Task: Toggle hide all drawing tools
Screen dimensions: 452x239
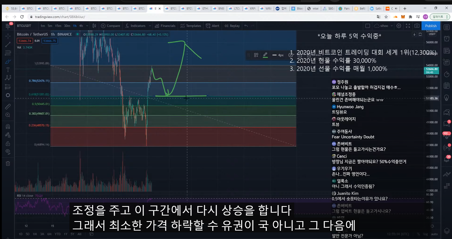Action: pos(8,152)
